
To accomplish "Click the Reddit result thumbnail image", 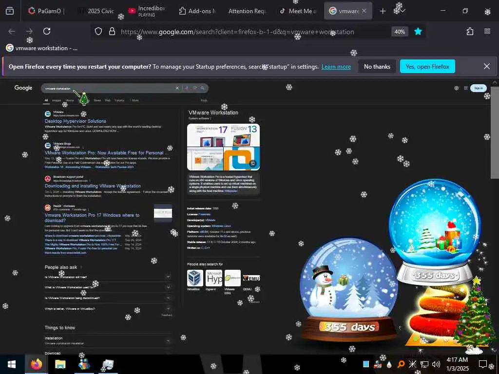I will pyautogui.click(x=163, y=213).
